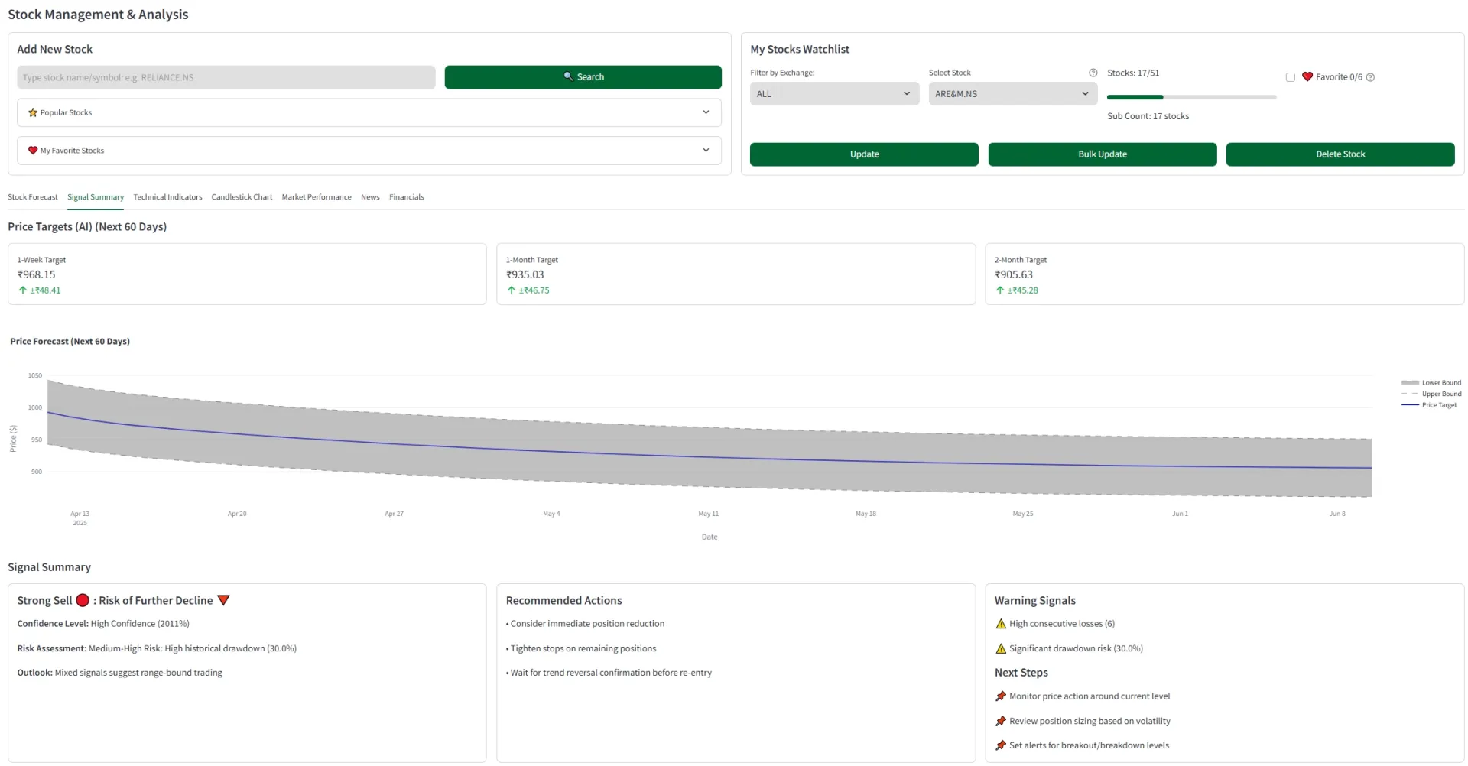The width and height of the screenshot is (1468, 766).
Task: Click the heart icon in My Favorite Stocks
Action: coord(33,151)
